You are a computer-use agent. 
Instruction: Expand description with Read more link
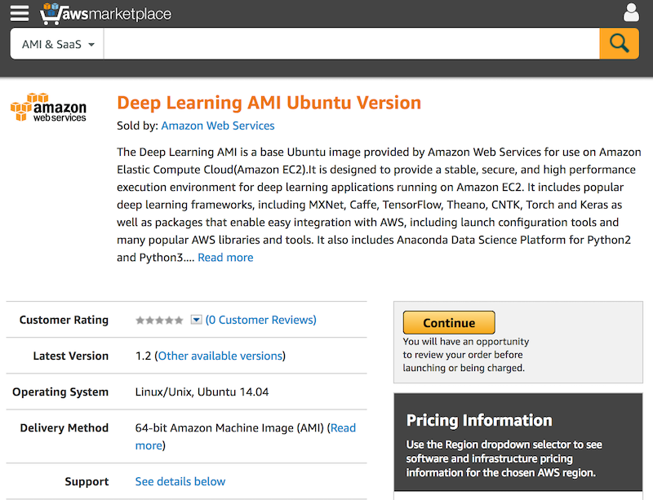click(x=225, y=258)
